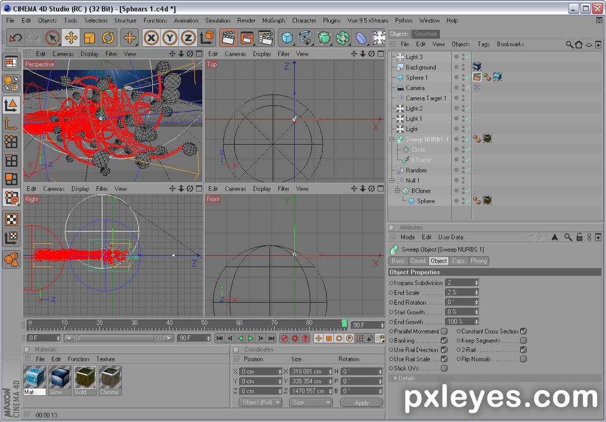The height and width of the screenshot is (422, 606).
Task: Click the Undo arrow icon
Action: click(x=15, y=38)
